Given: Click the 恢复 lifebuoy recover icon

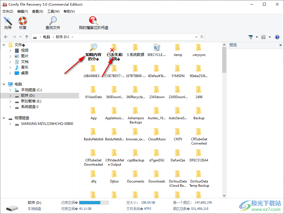Looking at the screenshot, I should [23, 23].
